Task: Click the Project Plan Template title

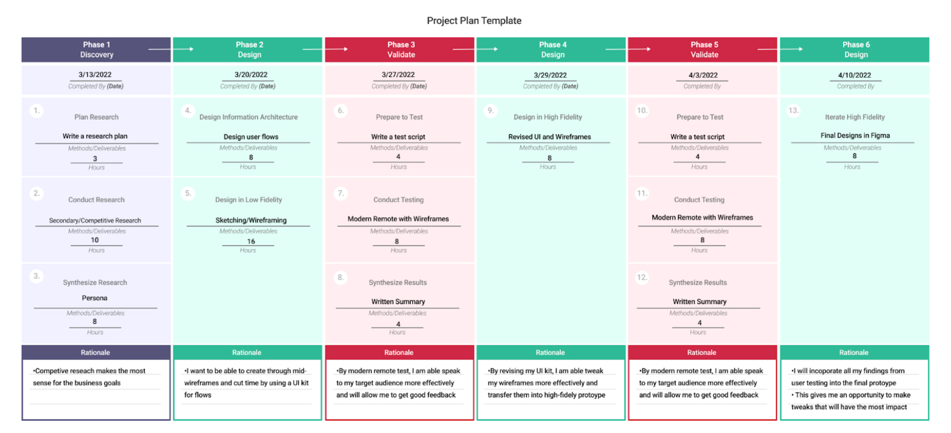Action: [474, 21]
